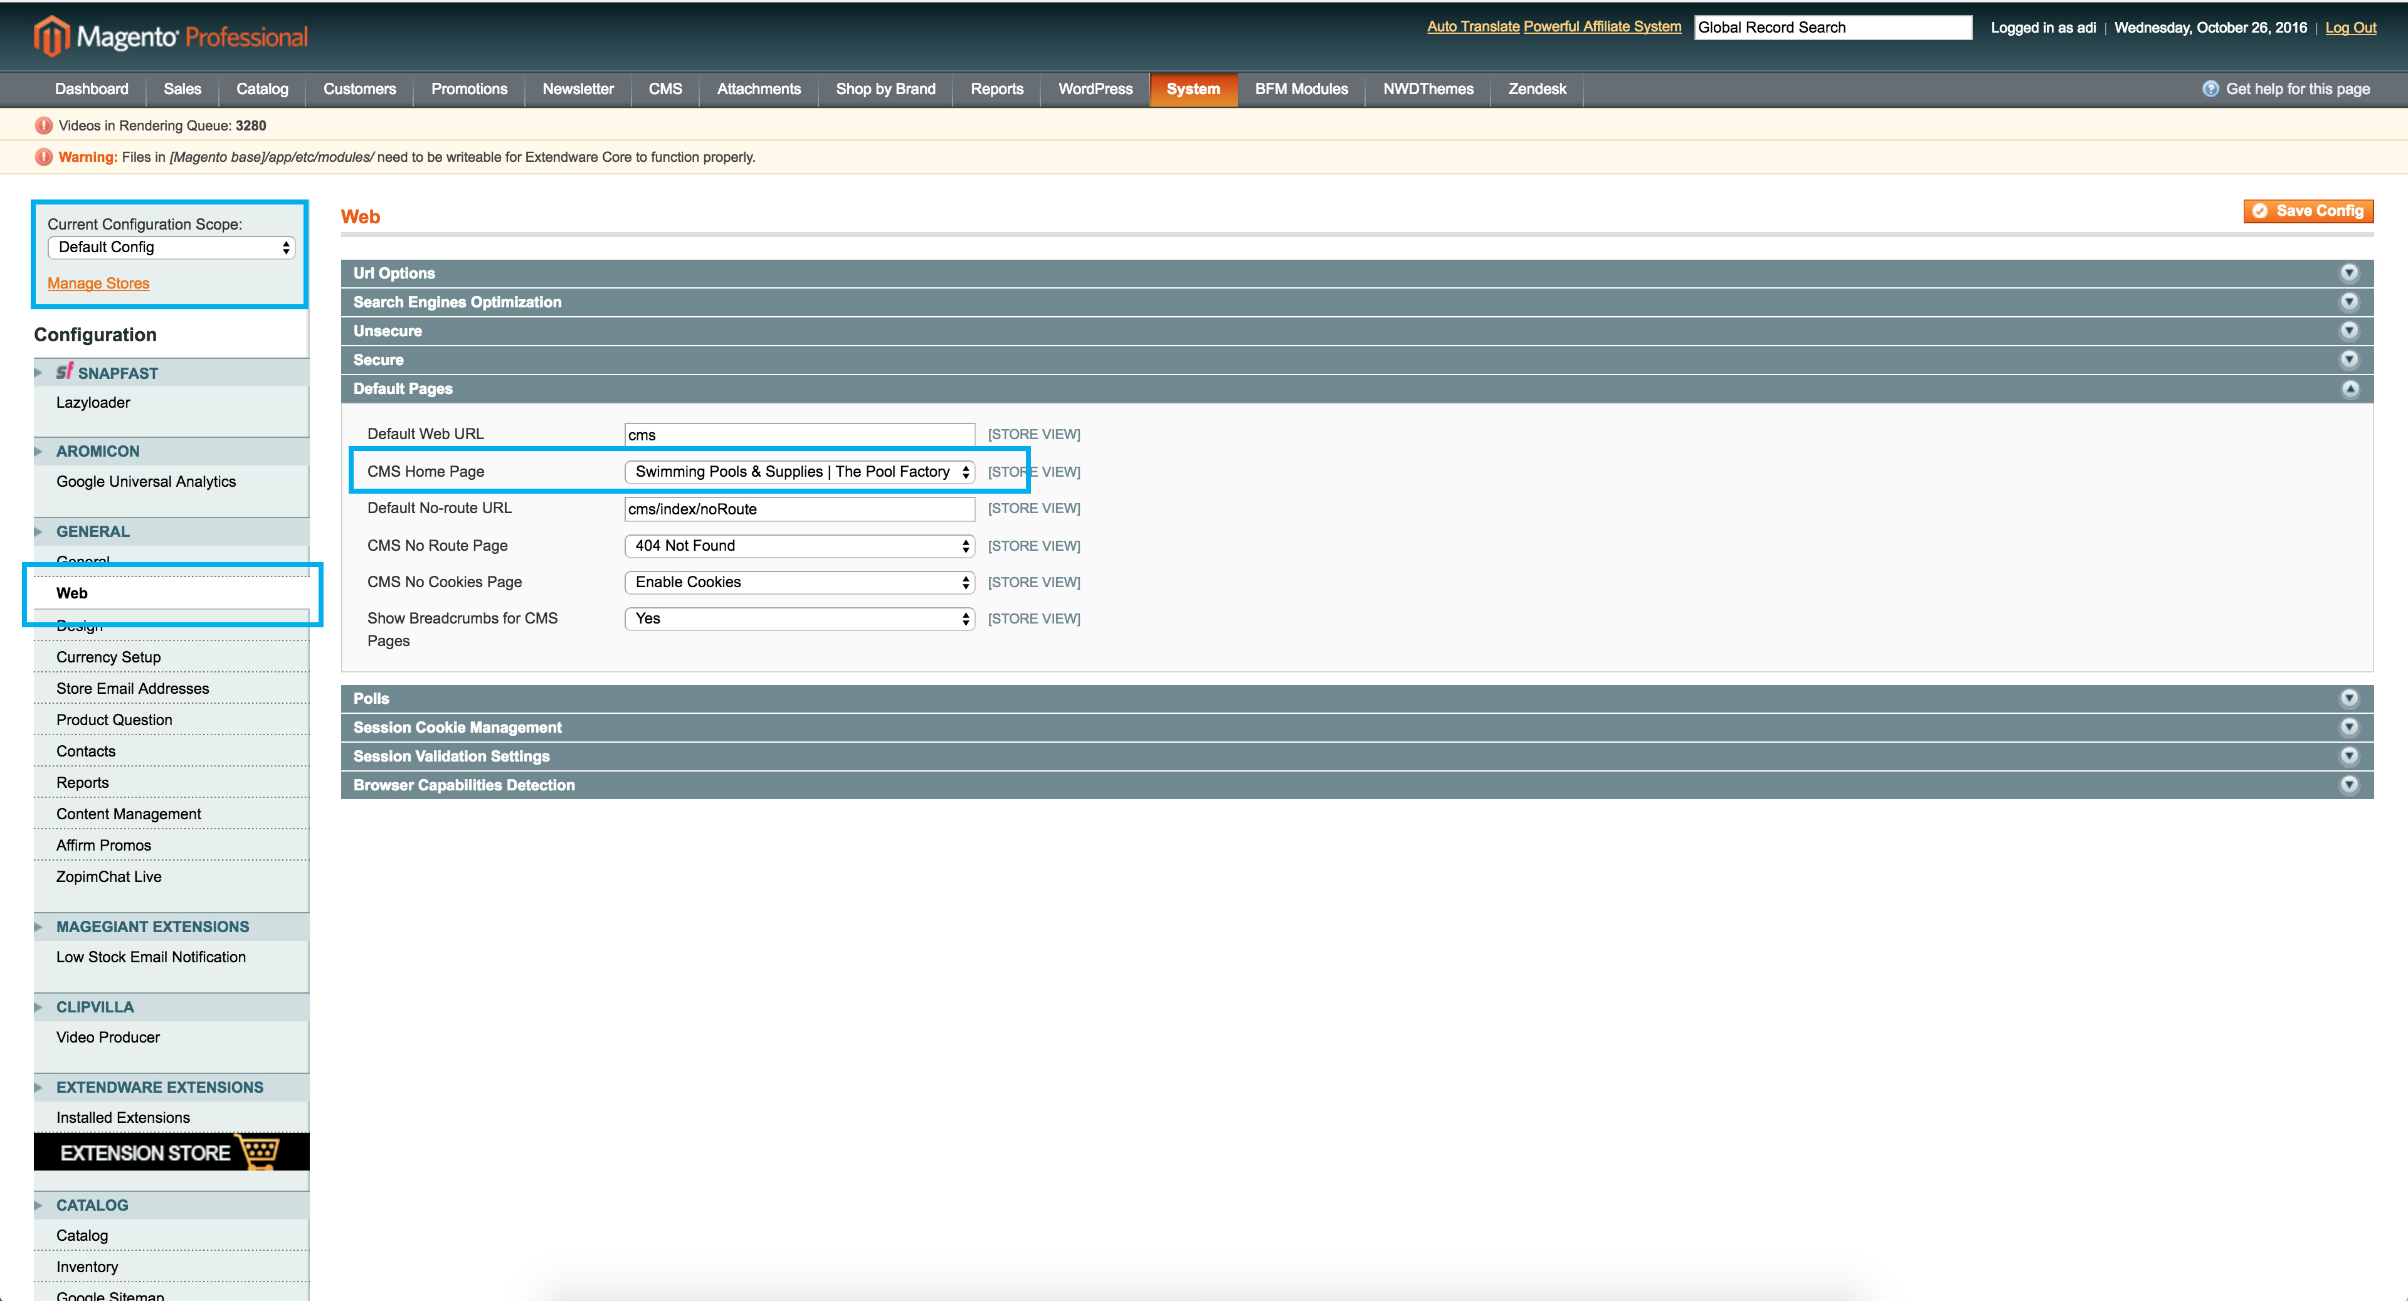Expand Search Engines Optimization section arrow
The height and width of the screenshot is (1301, 2408).
(2349, 302)
